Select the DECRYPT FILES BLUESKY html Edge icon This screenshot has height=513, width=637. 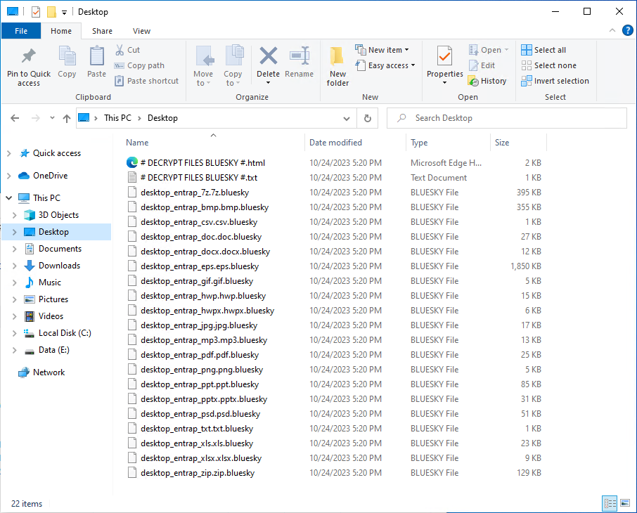(132, 162)
